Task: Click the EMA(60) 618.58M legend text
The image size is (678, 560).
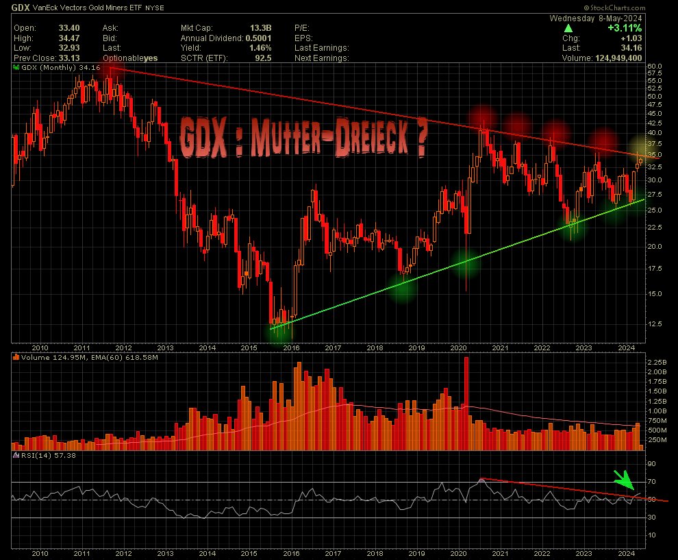Action: tap(125, 358)
